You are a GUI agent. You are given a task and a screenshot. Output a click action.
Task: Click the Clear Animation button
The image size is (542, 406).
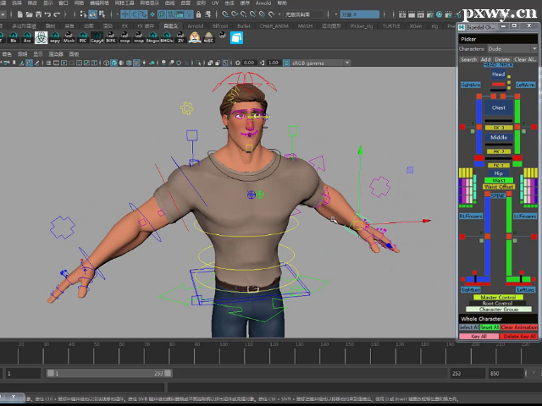[519, 327]
